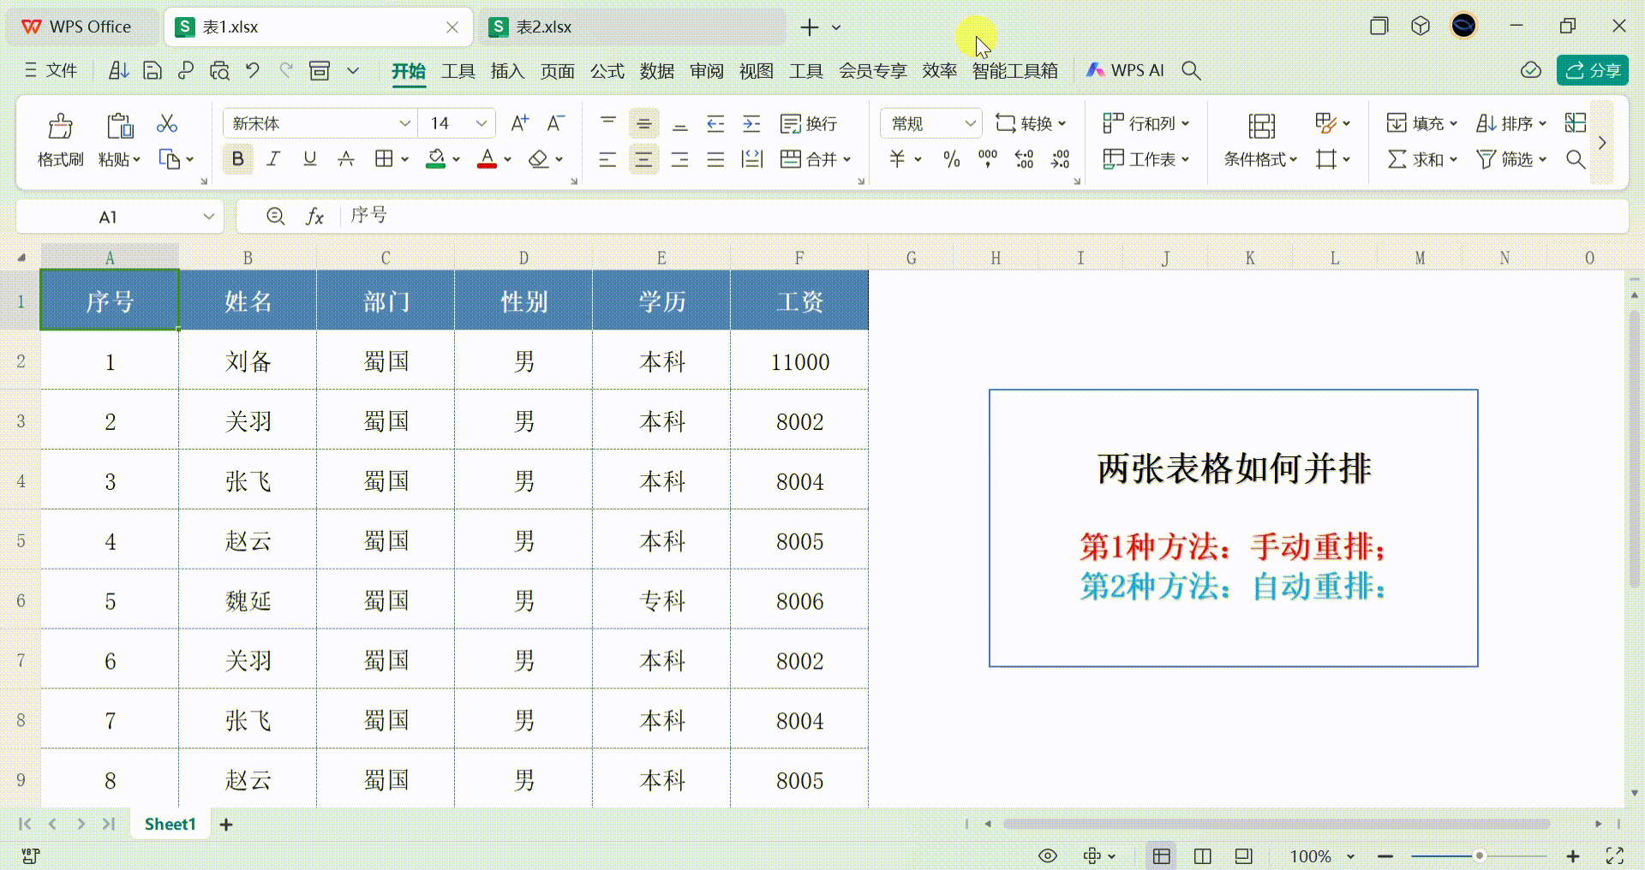Click the increase indent icon
The image size is (1645, 870).
751,123
